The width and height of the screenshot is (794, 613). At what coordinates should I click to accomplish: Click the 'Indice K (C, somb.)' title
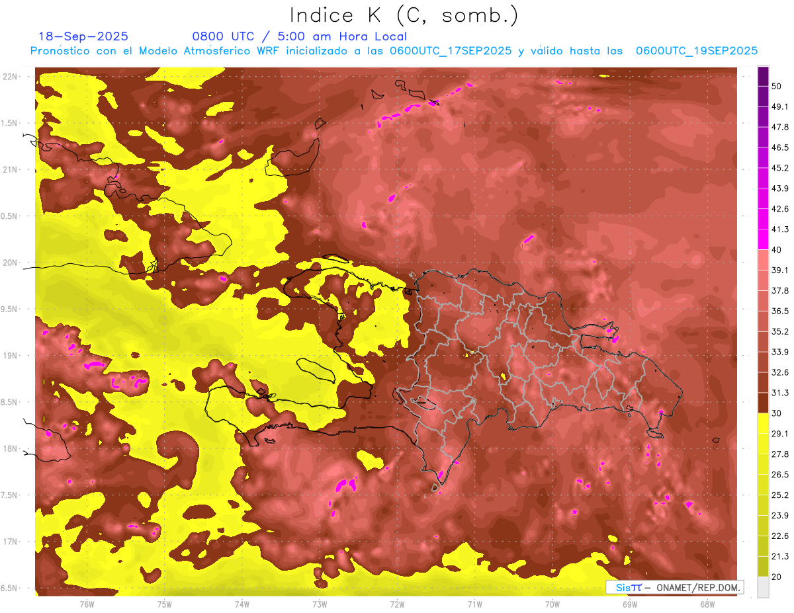404,15
